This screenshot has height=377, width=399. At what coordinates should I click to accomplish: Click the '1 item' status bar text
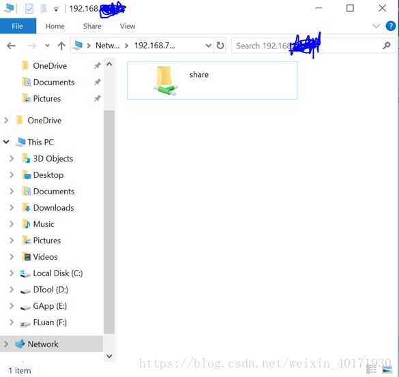click(20, 370)
